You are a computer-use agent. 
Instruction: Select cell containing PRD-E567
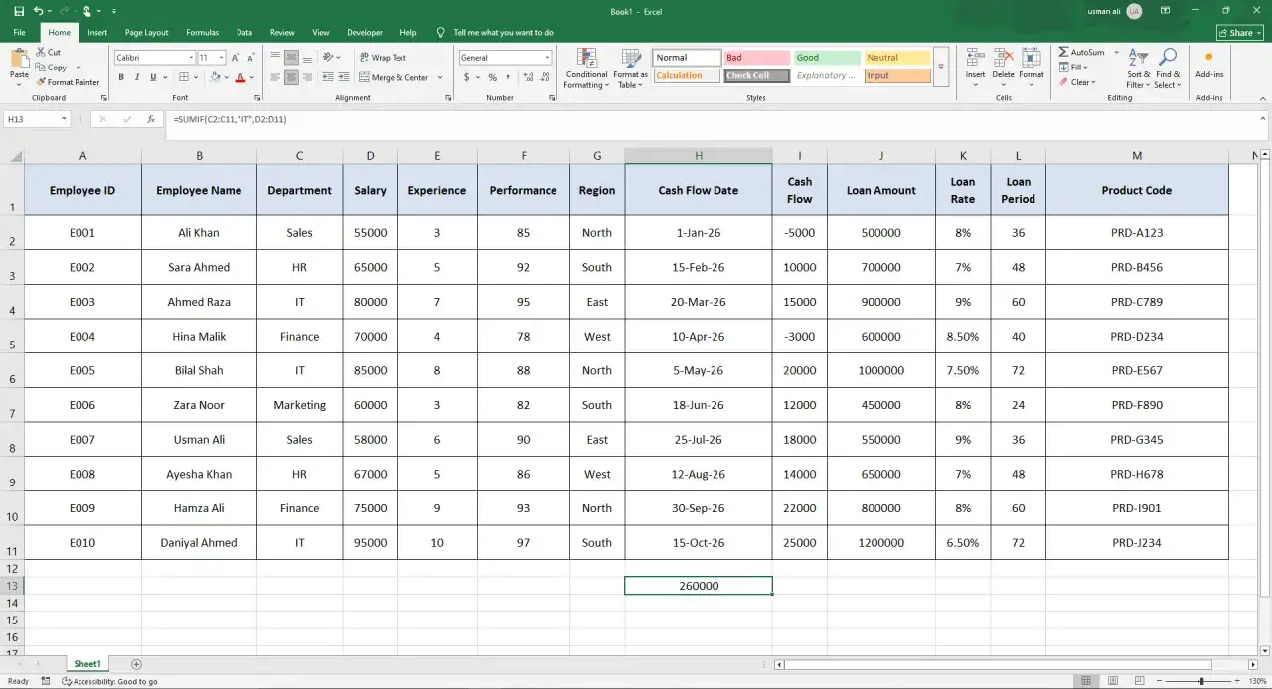(x=1137, y=370)
